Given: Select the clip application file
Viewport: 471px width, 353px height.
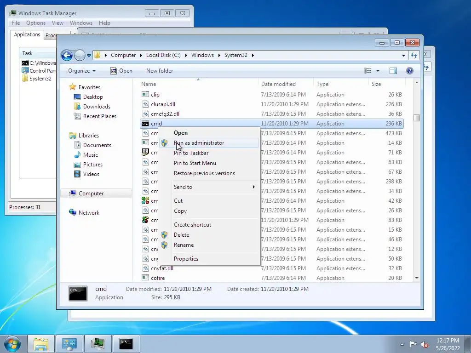Looking at the screenshot, I should pos(271,95).
